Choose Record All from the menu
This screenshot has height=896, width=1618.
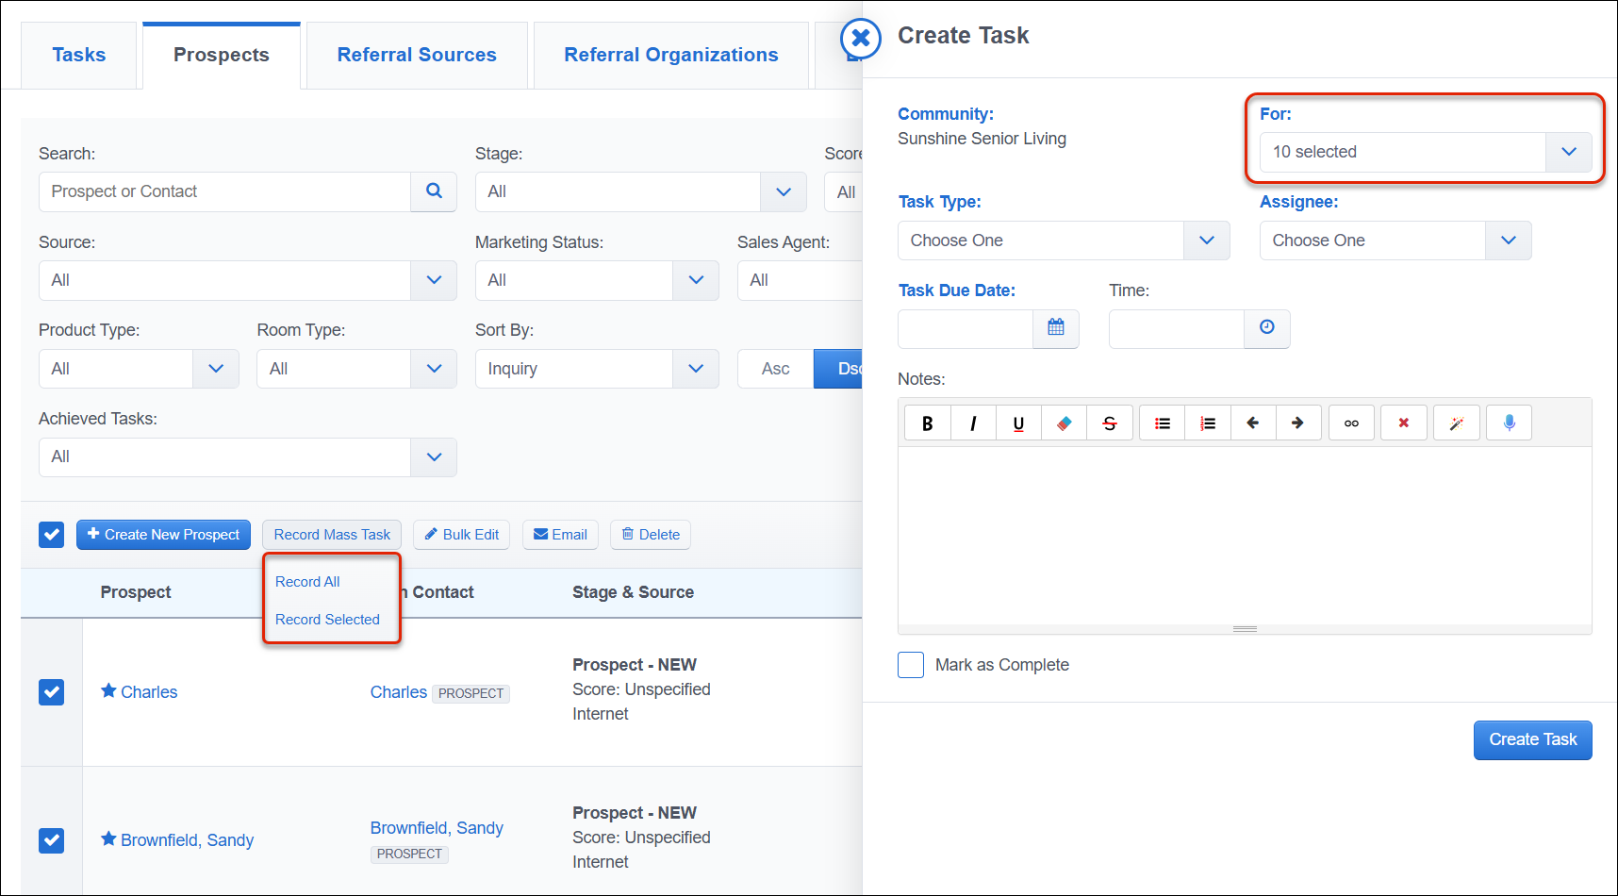point(307,582)
